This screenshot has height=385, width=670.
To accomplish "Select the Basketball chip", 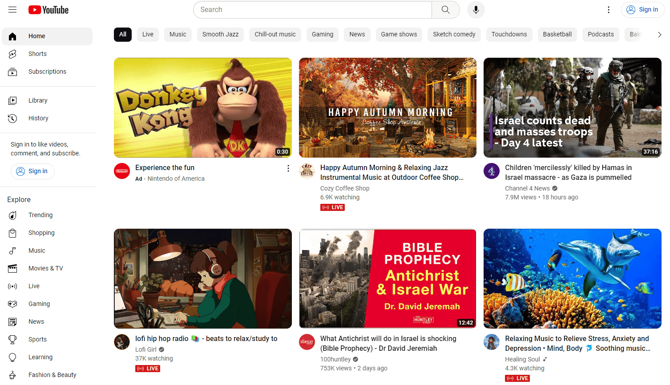I will [x=557, y=34].
